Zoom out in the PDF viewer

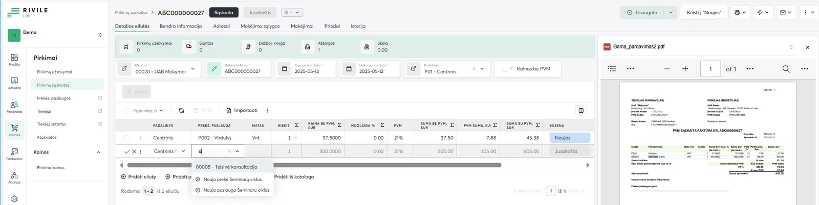(666, 68)
